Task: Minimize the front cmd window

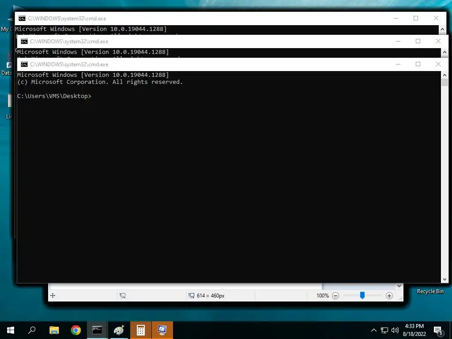Action: (398, 64)
